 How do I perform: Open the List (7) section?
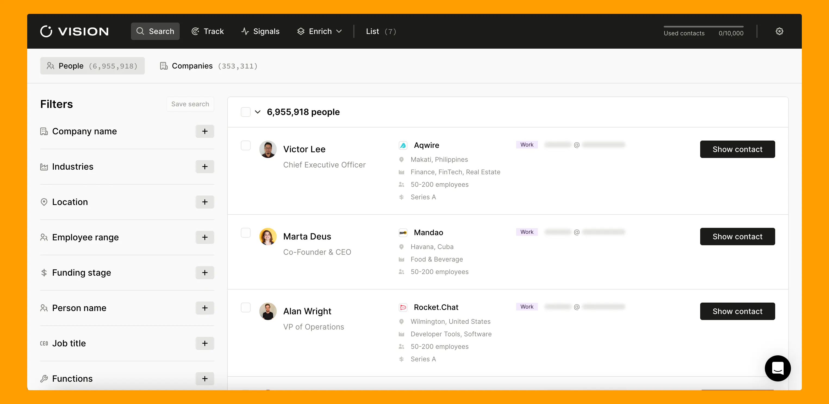[x=381, y=31]
